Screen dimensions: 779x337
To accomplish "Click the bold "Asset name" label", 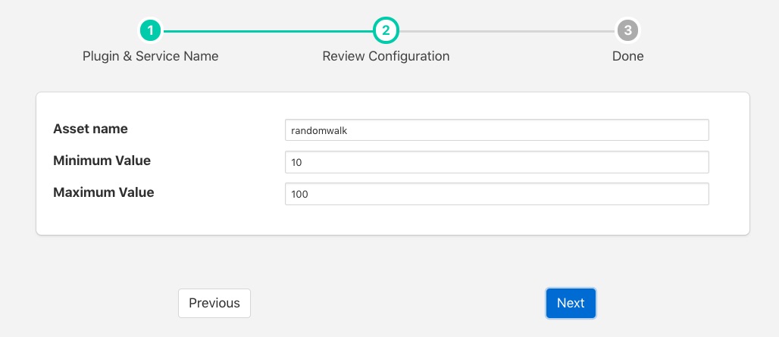I will [90, 129].
